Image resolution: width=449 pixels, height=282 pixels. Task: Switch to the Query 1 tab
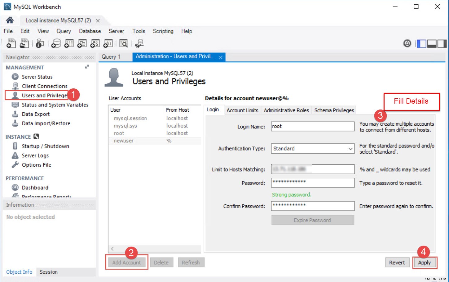[111, 57]
